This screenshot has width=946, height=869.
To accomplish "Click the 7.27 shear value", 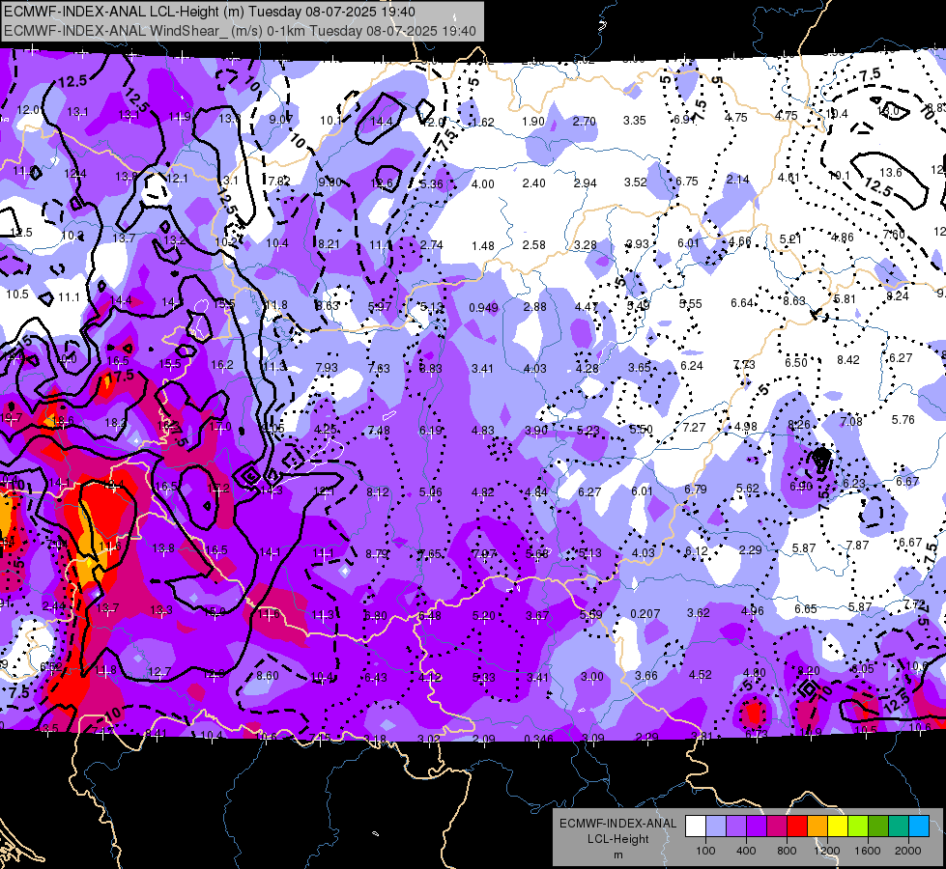I will tap(695, 427).
